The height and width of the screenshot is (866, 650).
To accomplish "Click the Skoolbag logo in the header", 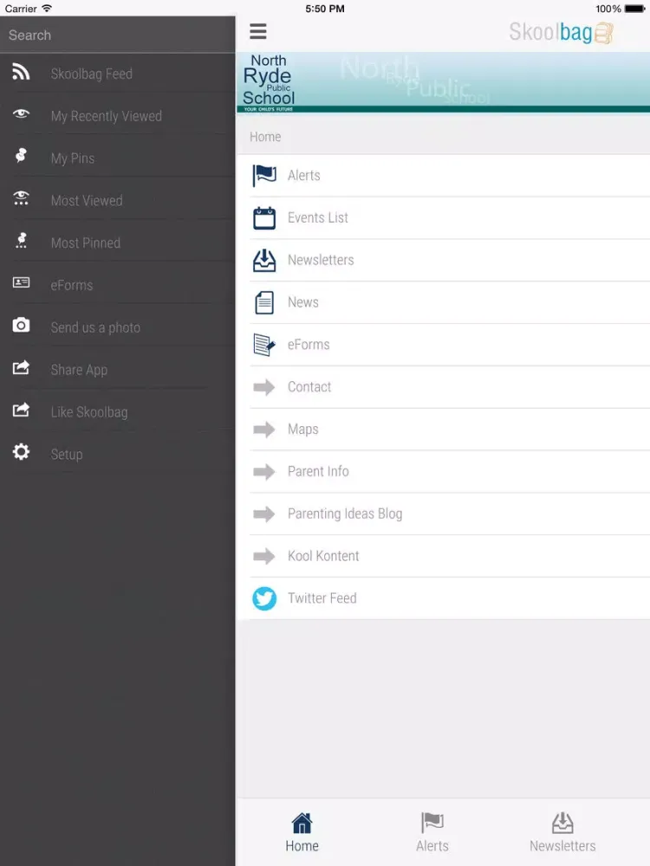I will pyautogui.click(x=561, y=33).
